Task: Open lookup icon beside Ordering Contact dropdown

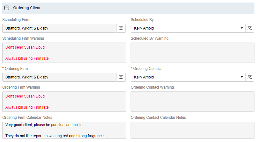Action: [x=250, y=77]
